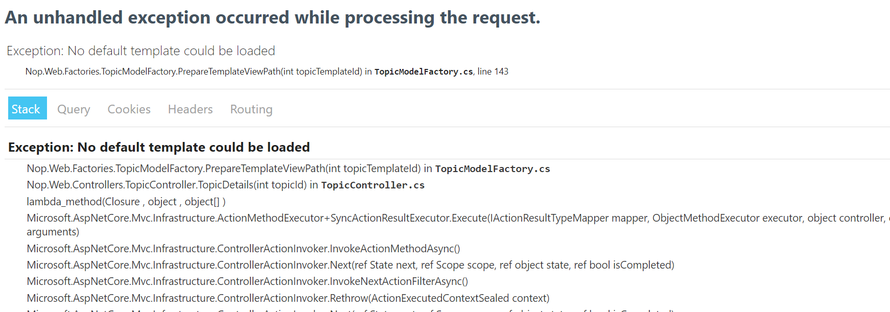Click the bold unhandled exception page title
890x312 pixels.
[272, 17]
